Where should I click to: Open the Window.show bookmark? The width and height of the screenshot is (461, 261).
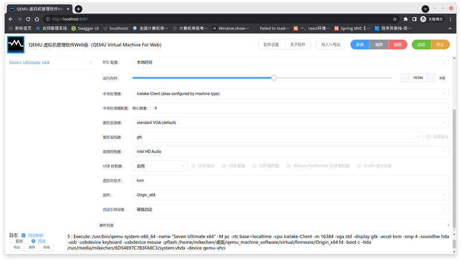(x=231, y=28)
